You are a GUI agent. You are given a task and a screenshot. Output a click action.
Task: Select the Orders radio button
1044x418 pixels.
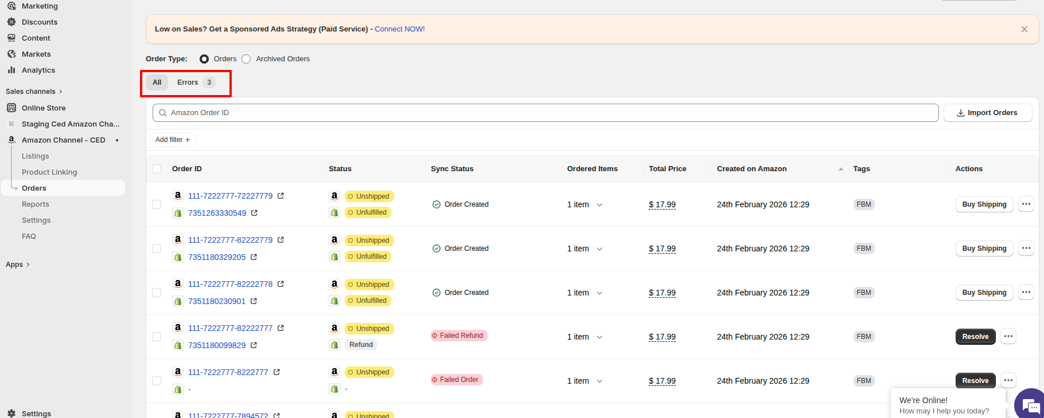click(204, 59)
